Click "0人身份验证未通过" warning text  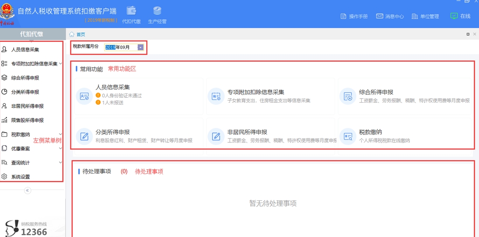coord(122,95)
